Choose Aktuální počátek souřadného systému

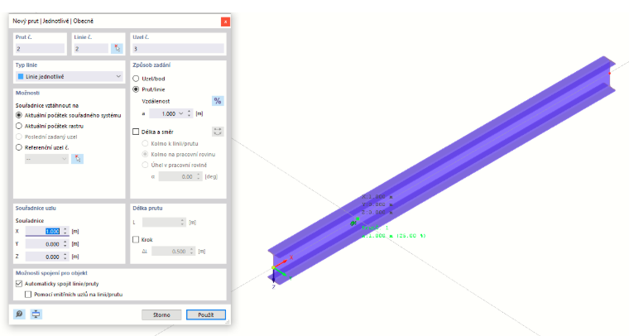[x=19, y=115]
